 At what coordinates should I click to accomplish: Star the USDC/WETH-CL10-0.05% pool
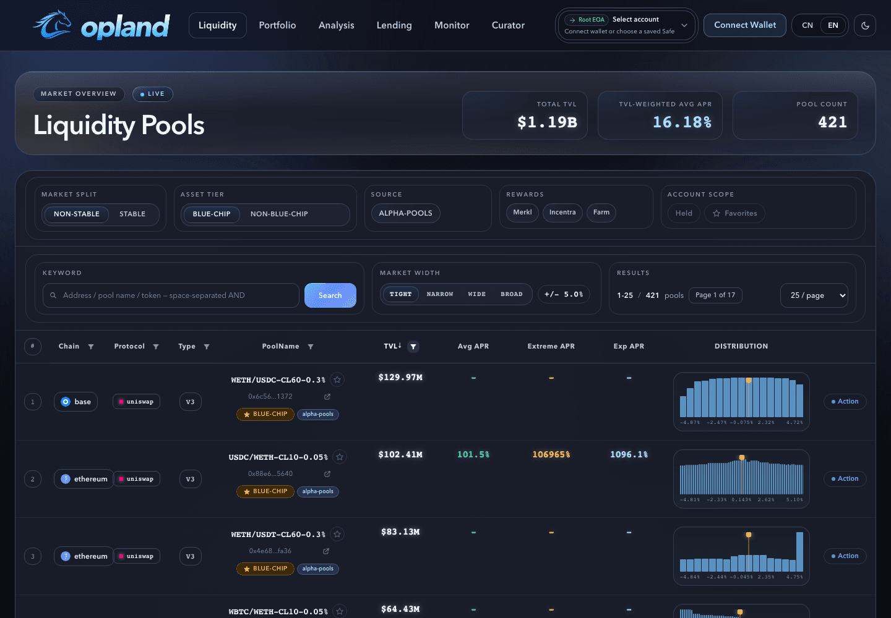point(340,457)
